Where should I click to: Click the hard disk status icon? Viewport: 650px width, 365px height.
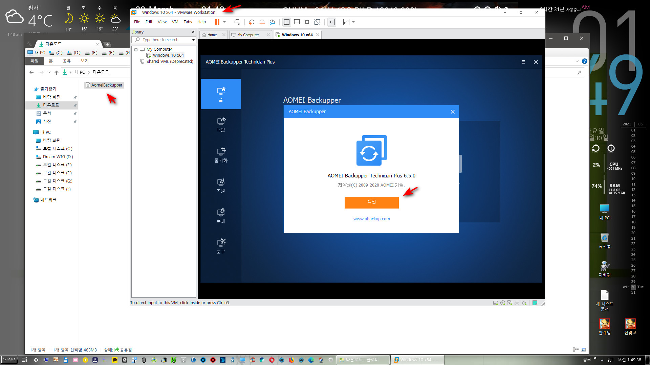point(495,303)
